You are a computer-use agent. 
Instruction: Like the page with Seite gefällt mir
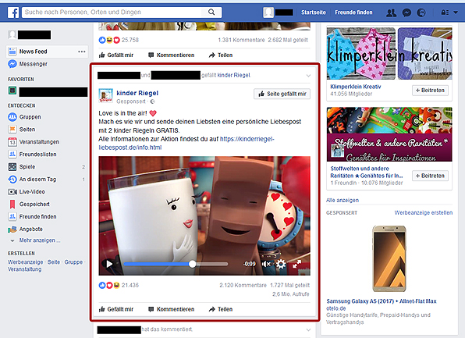coord(282,94)
